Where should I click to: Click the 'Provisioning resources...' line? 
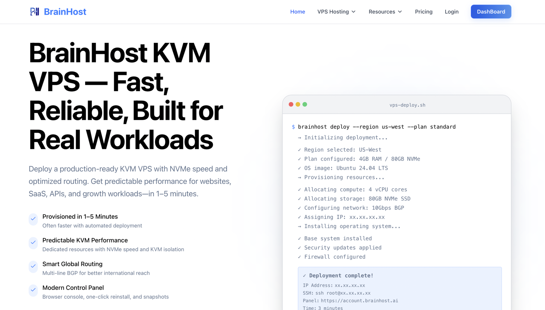tap(341, 177)
